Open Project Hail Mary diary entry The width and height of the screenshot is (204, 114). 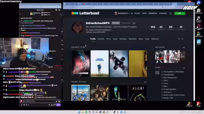coord(170,89)
